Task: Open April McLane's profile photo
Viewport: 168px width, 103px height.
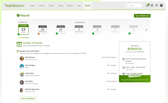Action: tap(22, 58)
